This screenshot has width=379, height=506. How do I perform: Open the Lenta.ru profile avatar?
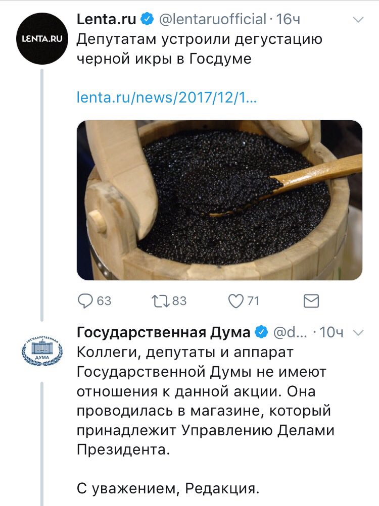click(42, 39)
